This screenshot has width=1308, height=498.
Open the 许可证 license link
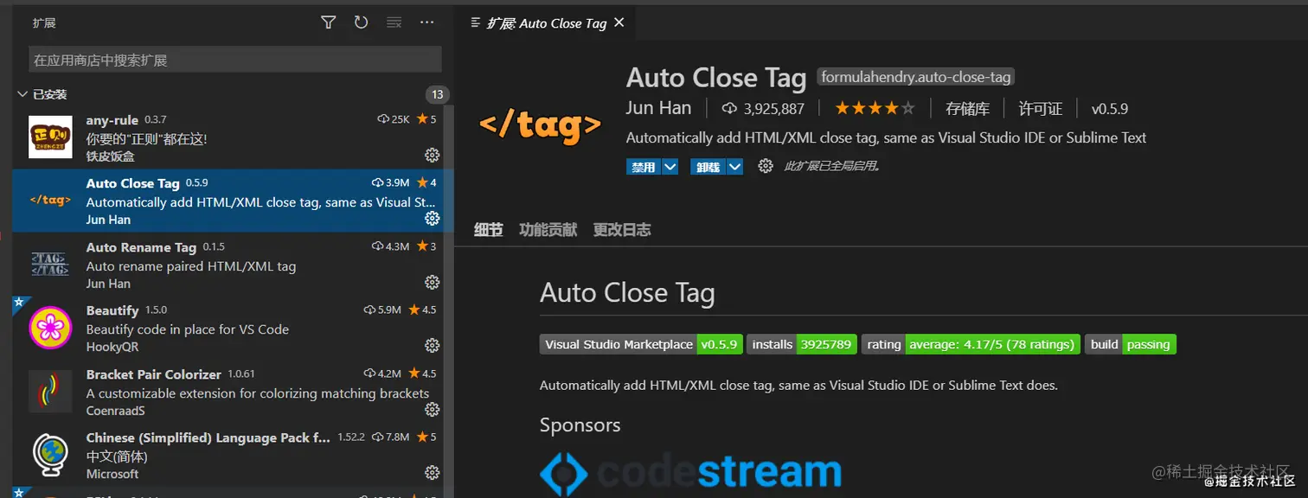coord(1040,108)
